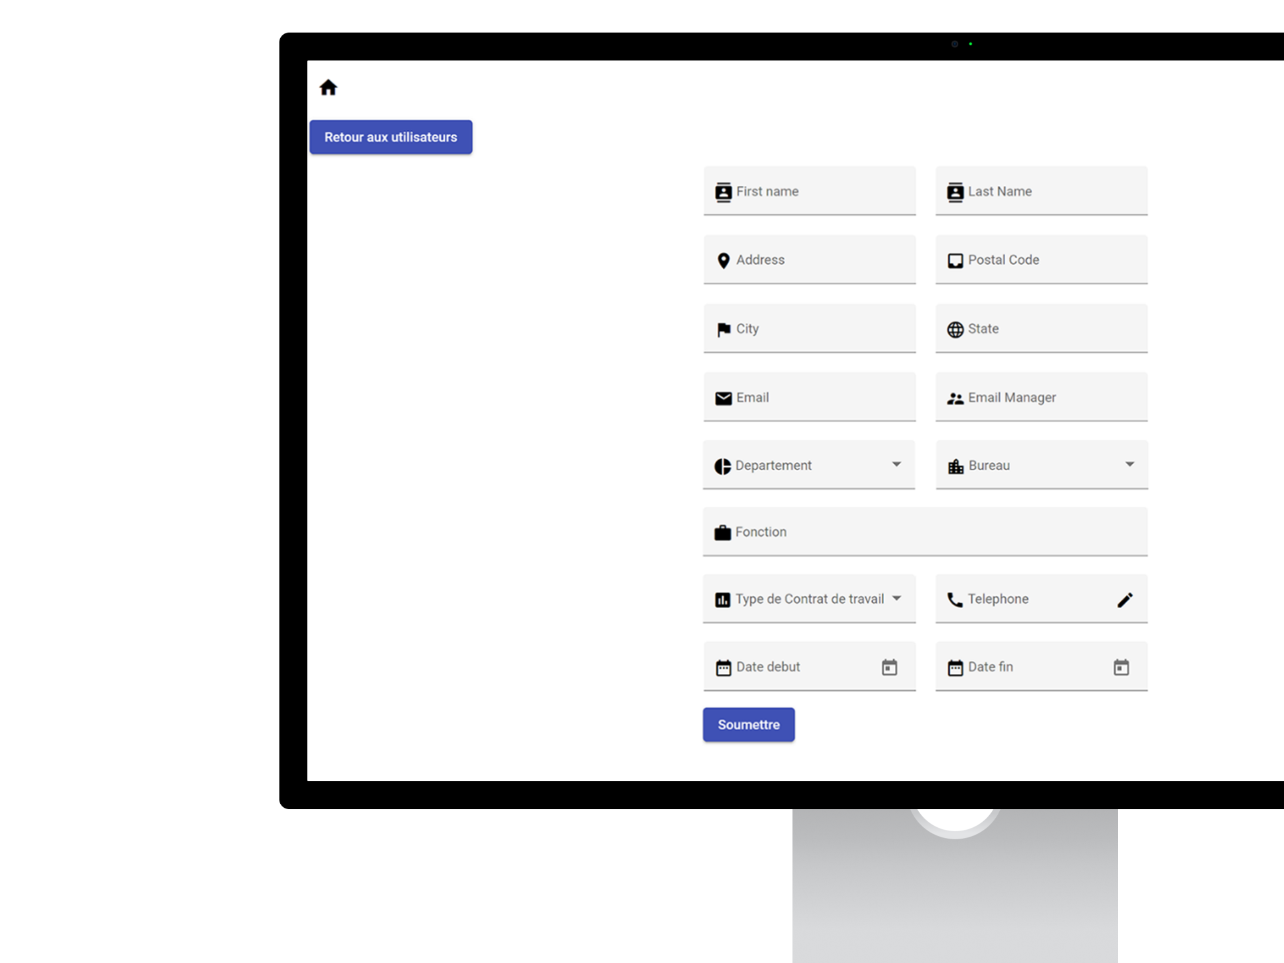This screenshot has height=963, width=1284.
Task: Click the monitor icon for Postal Code
Action: 954,260
